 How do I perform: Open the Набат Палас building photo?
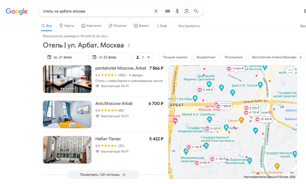[67, 150]
